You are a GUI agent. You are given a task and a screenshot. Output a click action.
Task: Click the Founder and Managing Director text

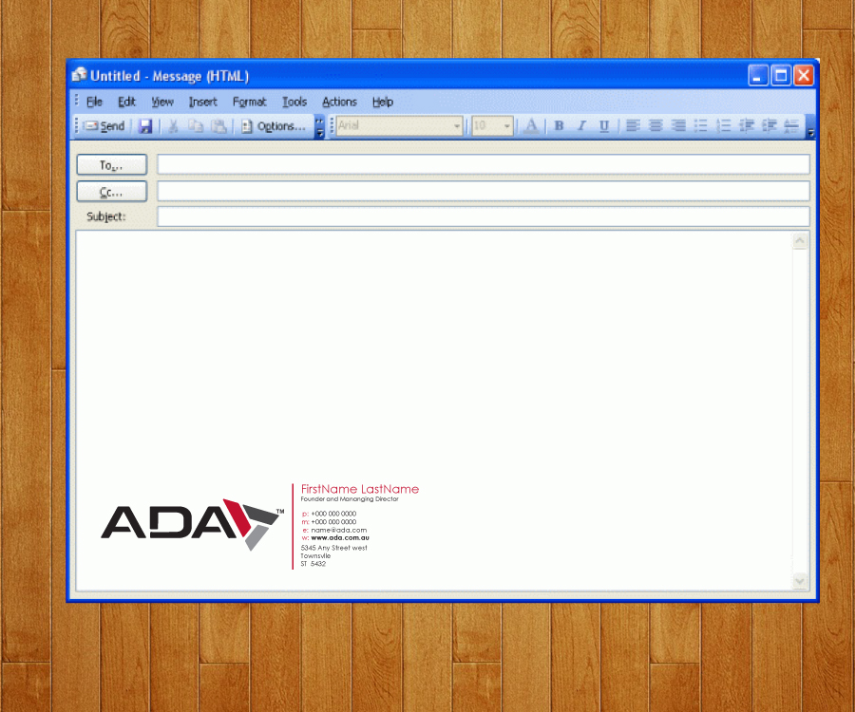coord(350,499)
